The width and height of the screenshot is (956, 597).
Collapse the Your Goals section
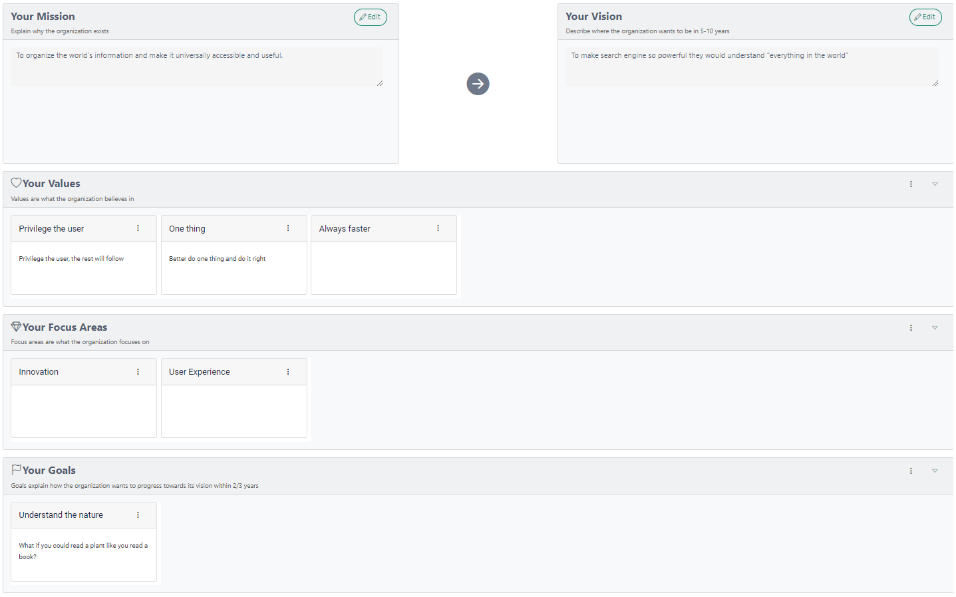[935, 471]
